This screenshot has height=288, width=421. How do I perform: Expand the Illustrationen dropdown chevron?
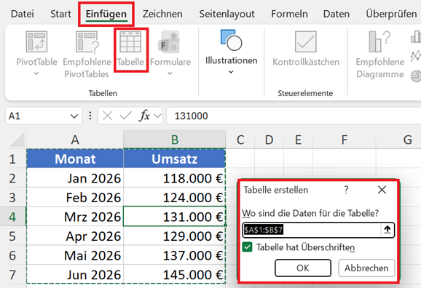[231, 72]
